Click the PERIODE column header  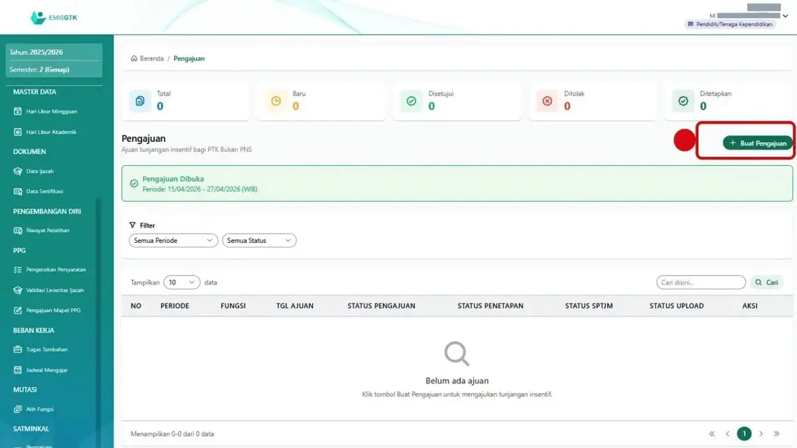click(x=175, y=306)
